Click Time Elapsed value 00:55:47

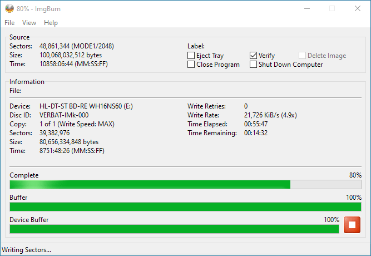pos(256,124)
